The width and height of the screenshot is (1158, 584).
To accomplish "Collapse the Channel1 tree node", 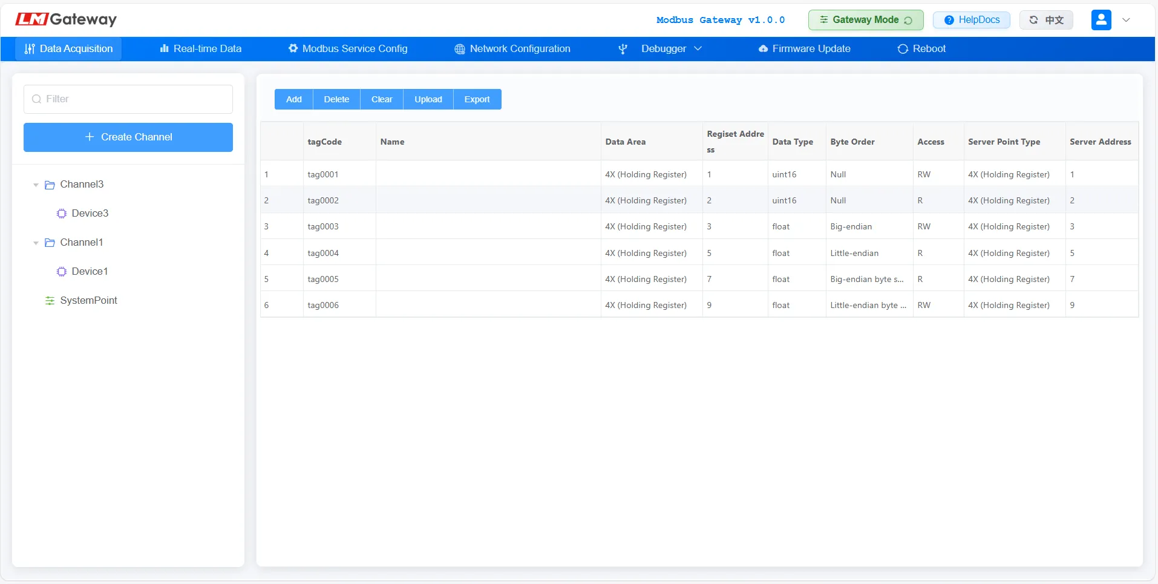I will pos(36,243).
